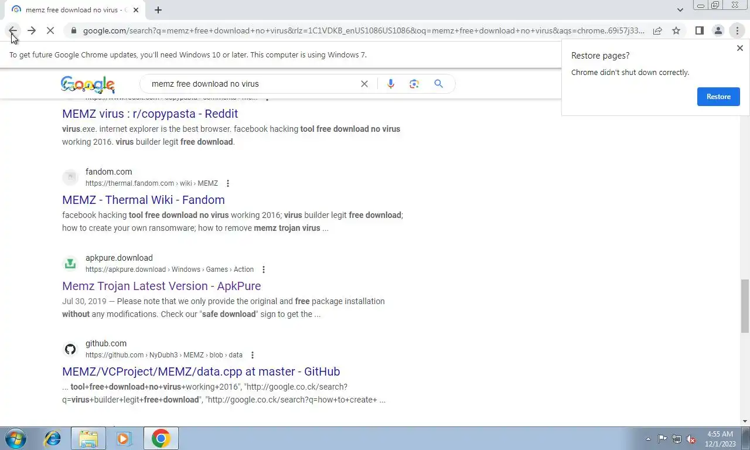Open Windows Explorer from taskbar
Screen dimensions: 750x450
(88, 438)
